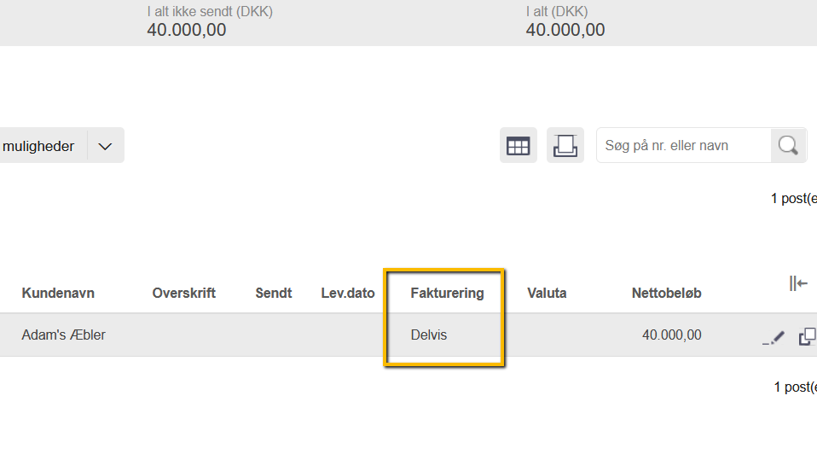Sort by Nettobeløb column header
The image size is (817, 454).
(x=666, y=293)
